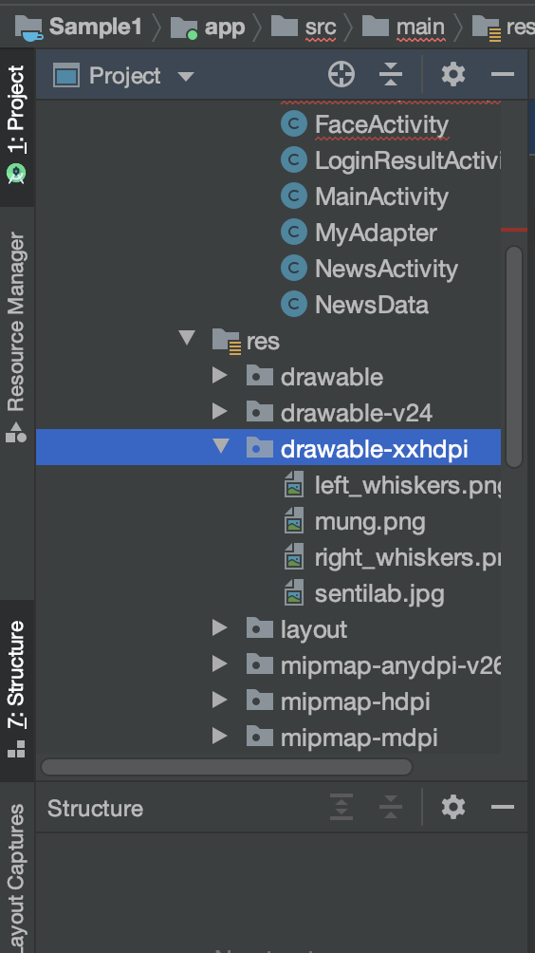Click app in the breadcrumb bar

(x=225, y=28)
